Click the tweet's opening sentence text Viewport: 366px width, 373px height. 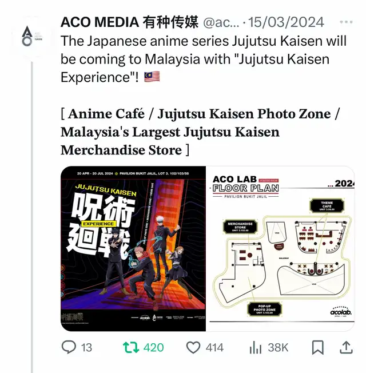tap(204, 59)
